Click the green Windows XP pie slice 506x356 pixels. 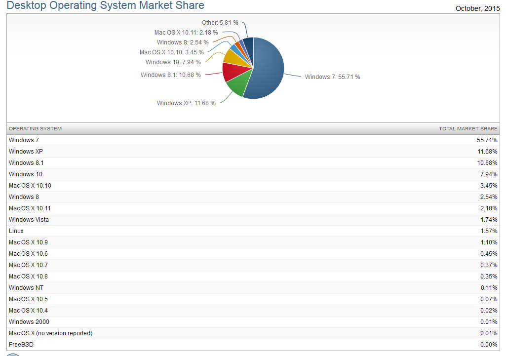pos(239,83)
